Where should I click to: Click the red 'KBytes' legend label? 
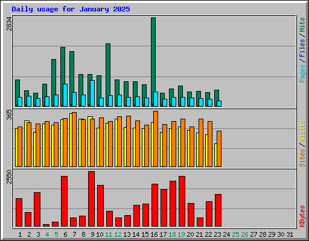point(302,216)
